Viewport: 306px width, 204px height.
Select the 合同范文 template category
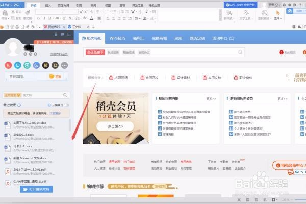point(149,78)
